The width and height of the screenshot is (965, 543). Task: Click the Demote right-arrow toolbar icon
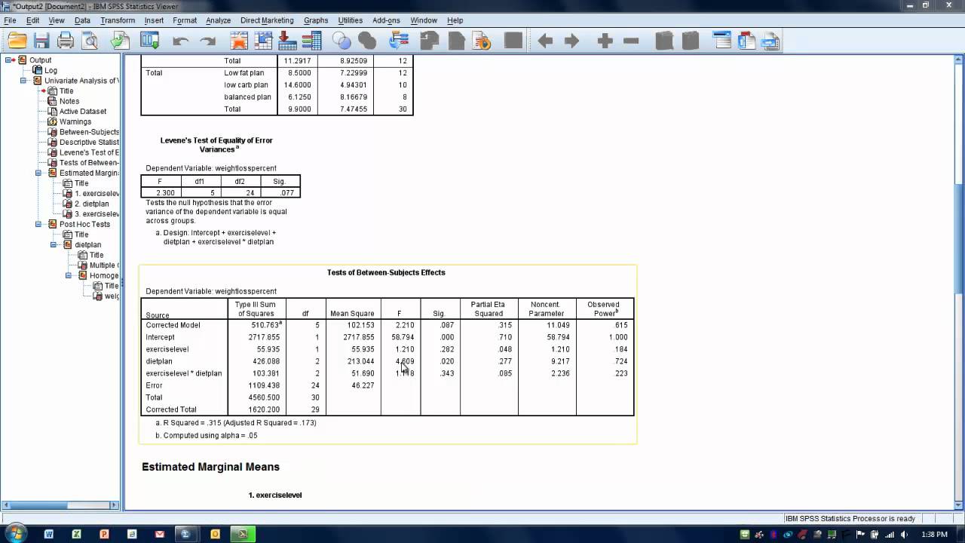(x=571, y=41)
